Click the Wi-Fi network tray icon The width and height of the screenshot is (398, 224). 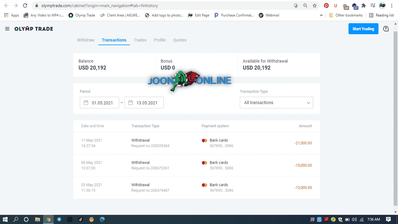361,219
